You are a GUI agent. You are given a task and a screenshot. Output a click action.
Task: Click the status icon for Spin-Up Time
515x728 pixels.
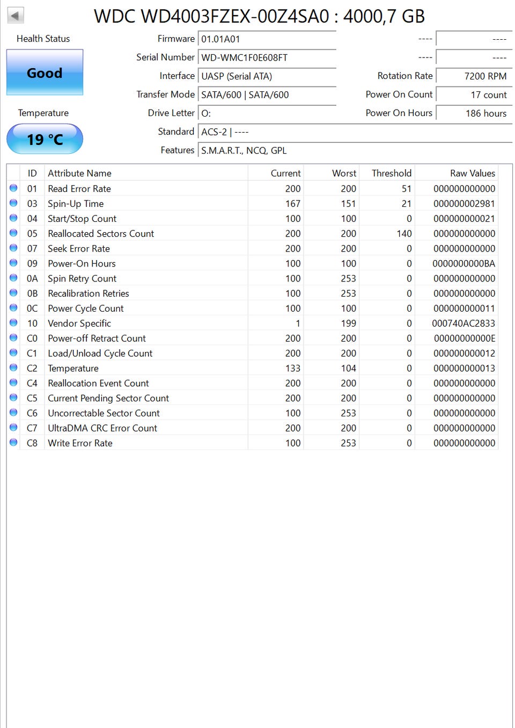pos(13,203)
